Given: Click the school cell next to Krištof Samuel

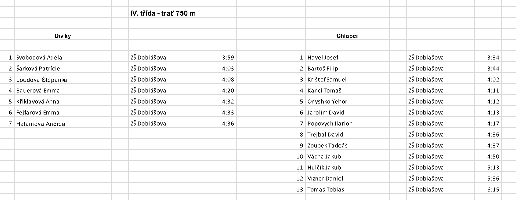Looking at the screenshot, I should coord(426,80).
